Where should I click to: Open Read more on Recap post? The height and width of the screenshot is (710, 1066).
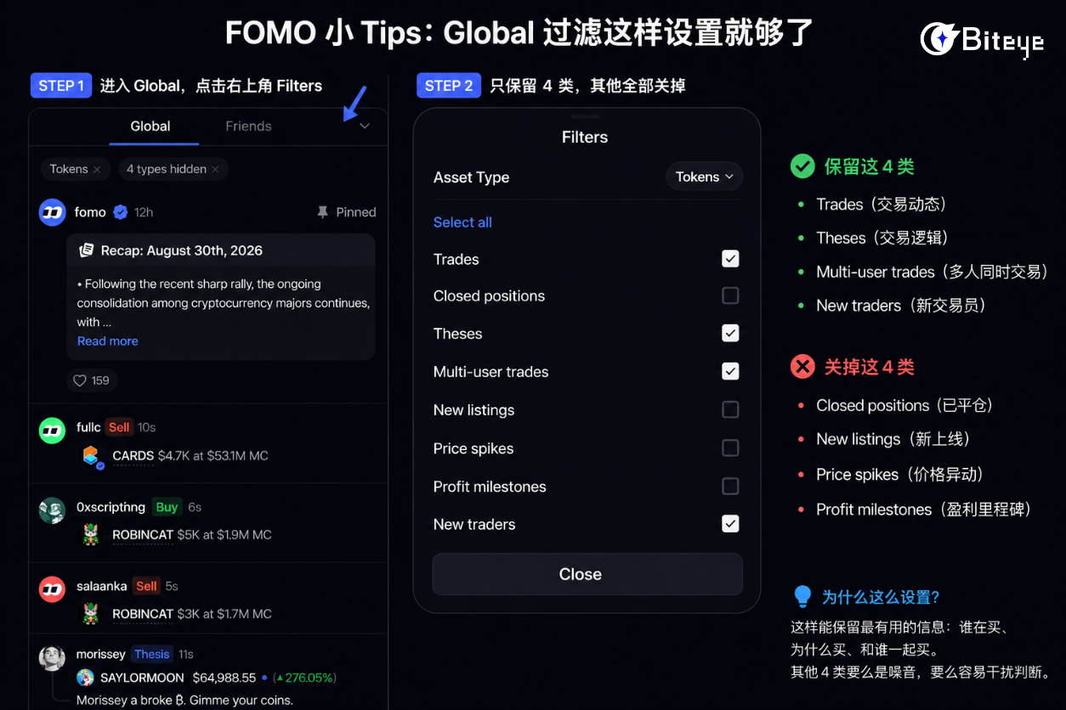coord(107,341)
